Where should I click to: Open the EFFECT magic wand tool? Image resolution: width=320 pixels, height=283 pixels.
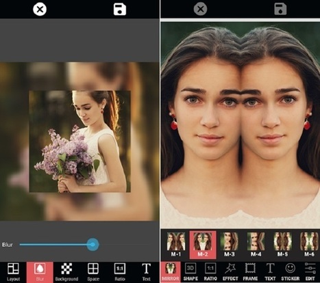(230, 272)
